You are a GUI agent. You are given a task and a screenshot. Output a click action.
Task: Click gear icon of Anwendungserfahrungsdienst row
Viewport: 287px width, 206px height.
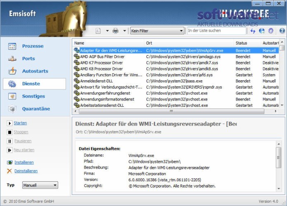click(x=77, y=93)
